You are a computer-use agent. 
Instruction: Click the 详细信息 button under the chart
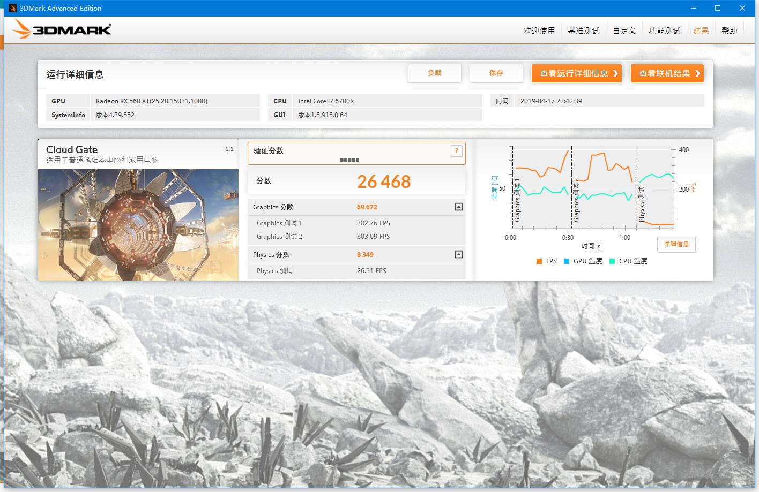tap(676, 244)
